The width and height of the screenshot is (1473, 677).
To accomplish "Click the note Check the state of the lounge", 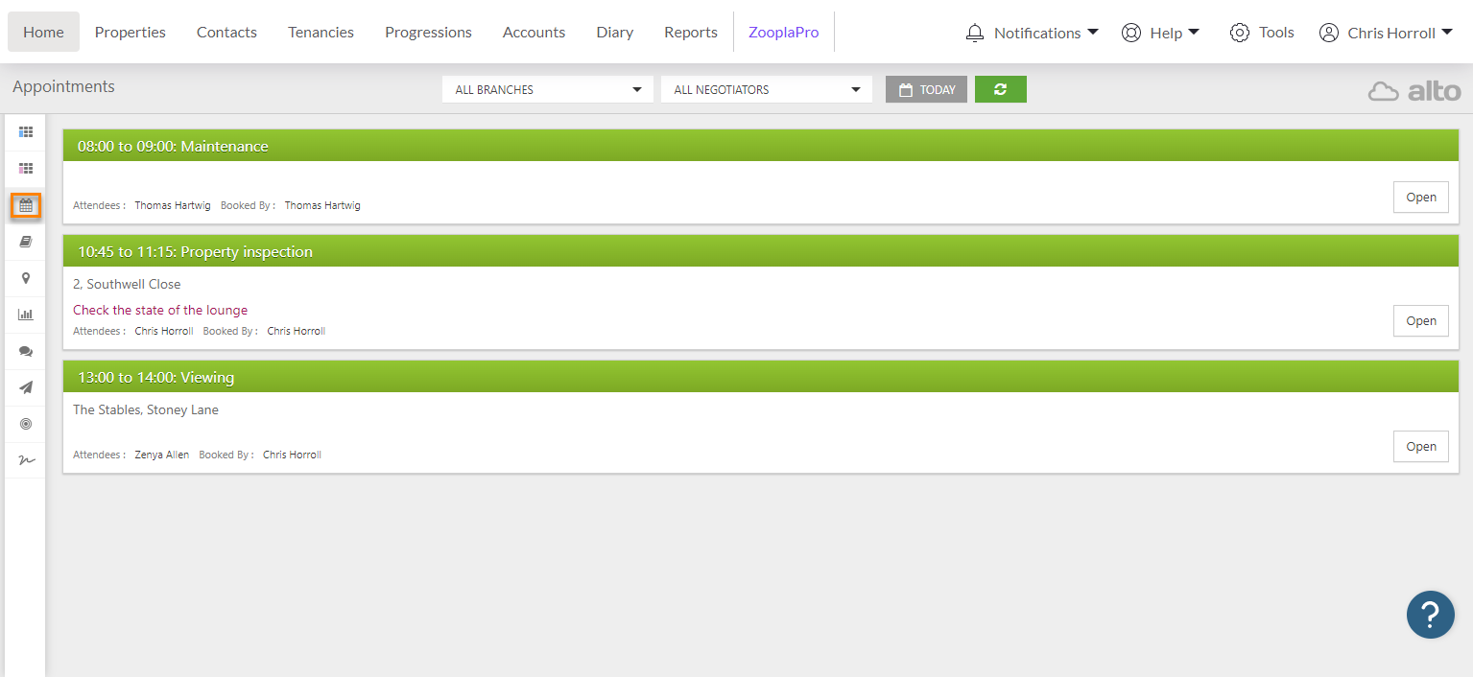I will (x=160, y=310).
